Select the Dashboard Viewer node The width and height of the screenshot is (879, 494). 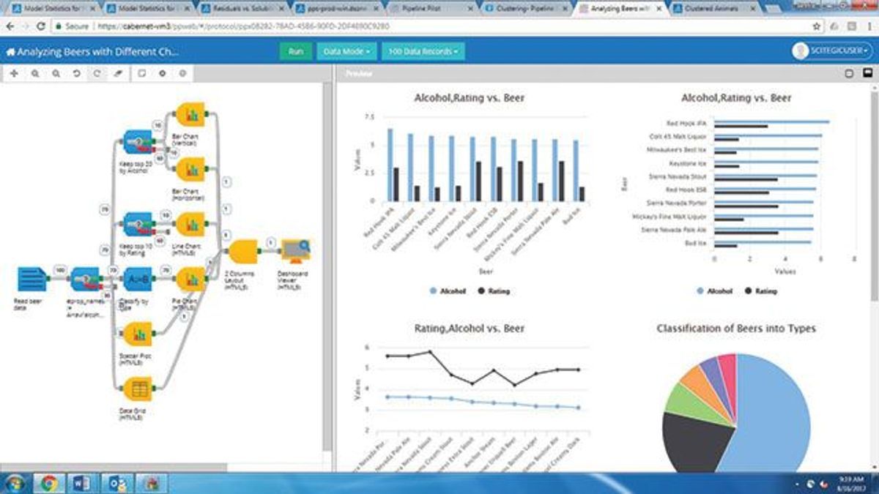click(x=295, y=252)
